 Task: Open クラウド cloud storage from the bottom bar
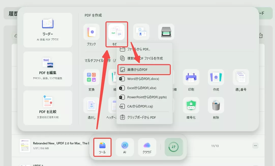(x=147, y=147)
